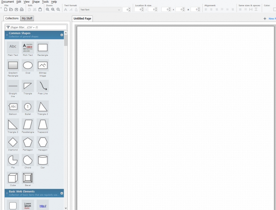Select the Bullet shape

(x=28, y=108)
